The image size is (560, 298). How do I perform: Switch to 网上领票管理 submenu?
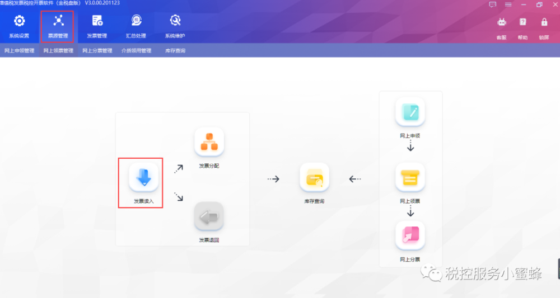point(58,51)
